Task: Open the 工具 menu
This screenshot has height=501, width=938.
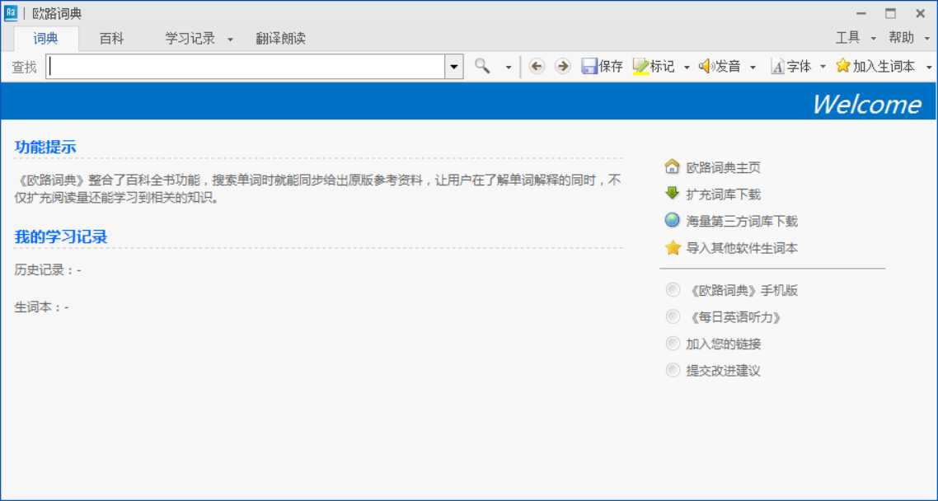Action: click(847, 38)
